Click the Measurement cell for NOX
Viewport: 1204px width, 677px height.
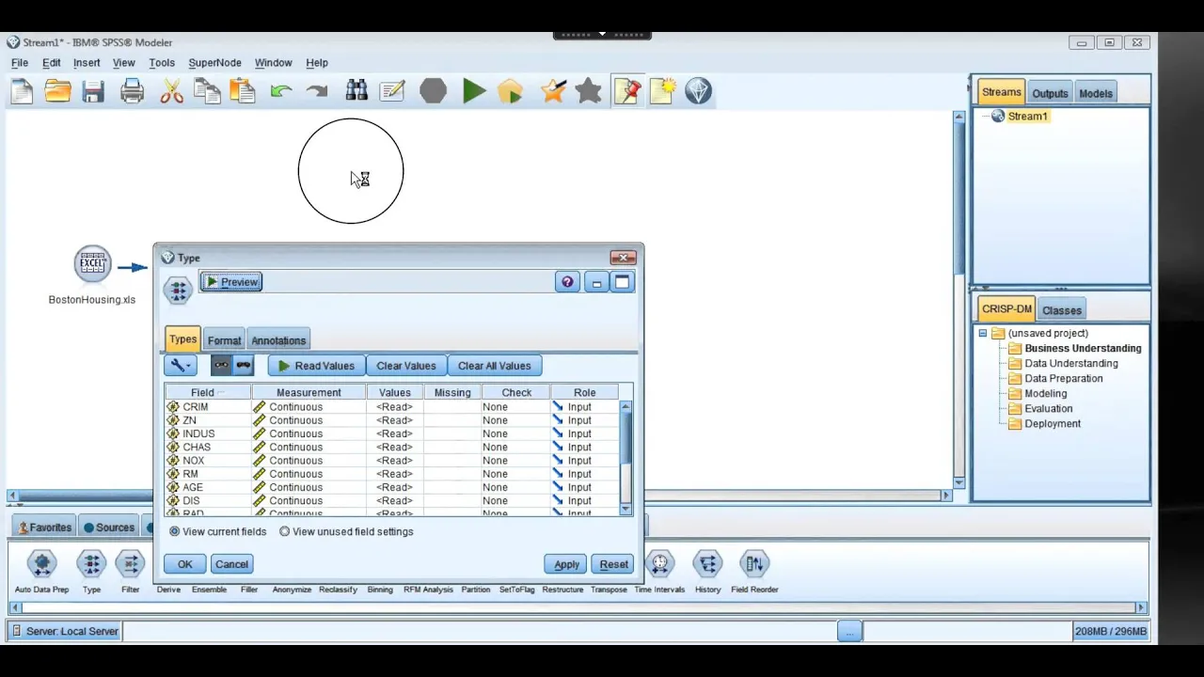coord(309,461)
